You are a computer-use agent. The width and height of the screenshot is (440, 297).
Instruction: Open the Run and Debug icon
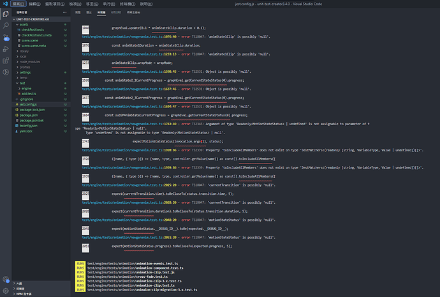click(6, 49)
